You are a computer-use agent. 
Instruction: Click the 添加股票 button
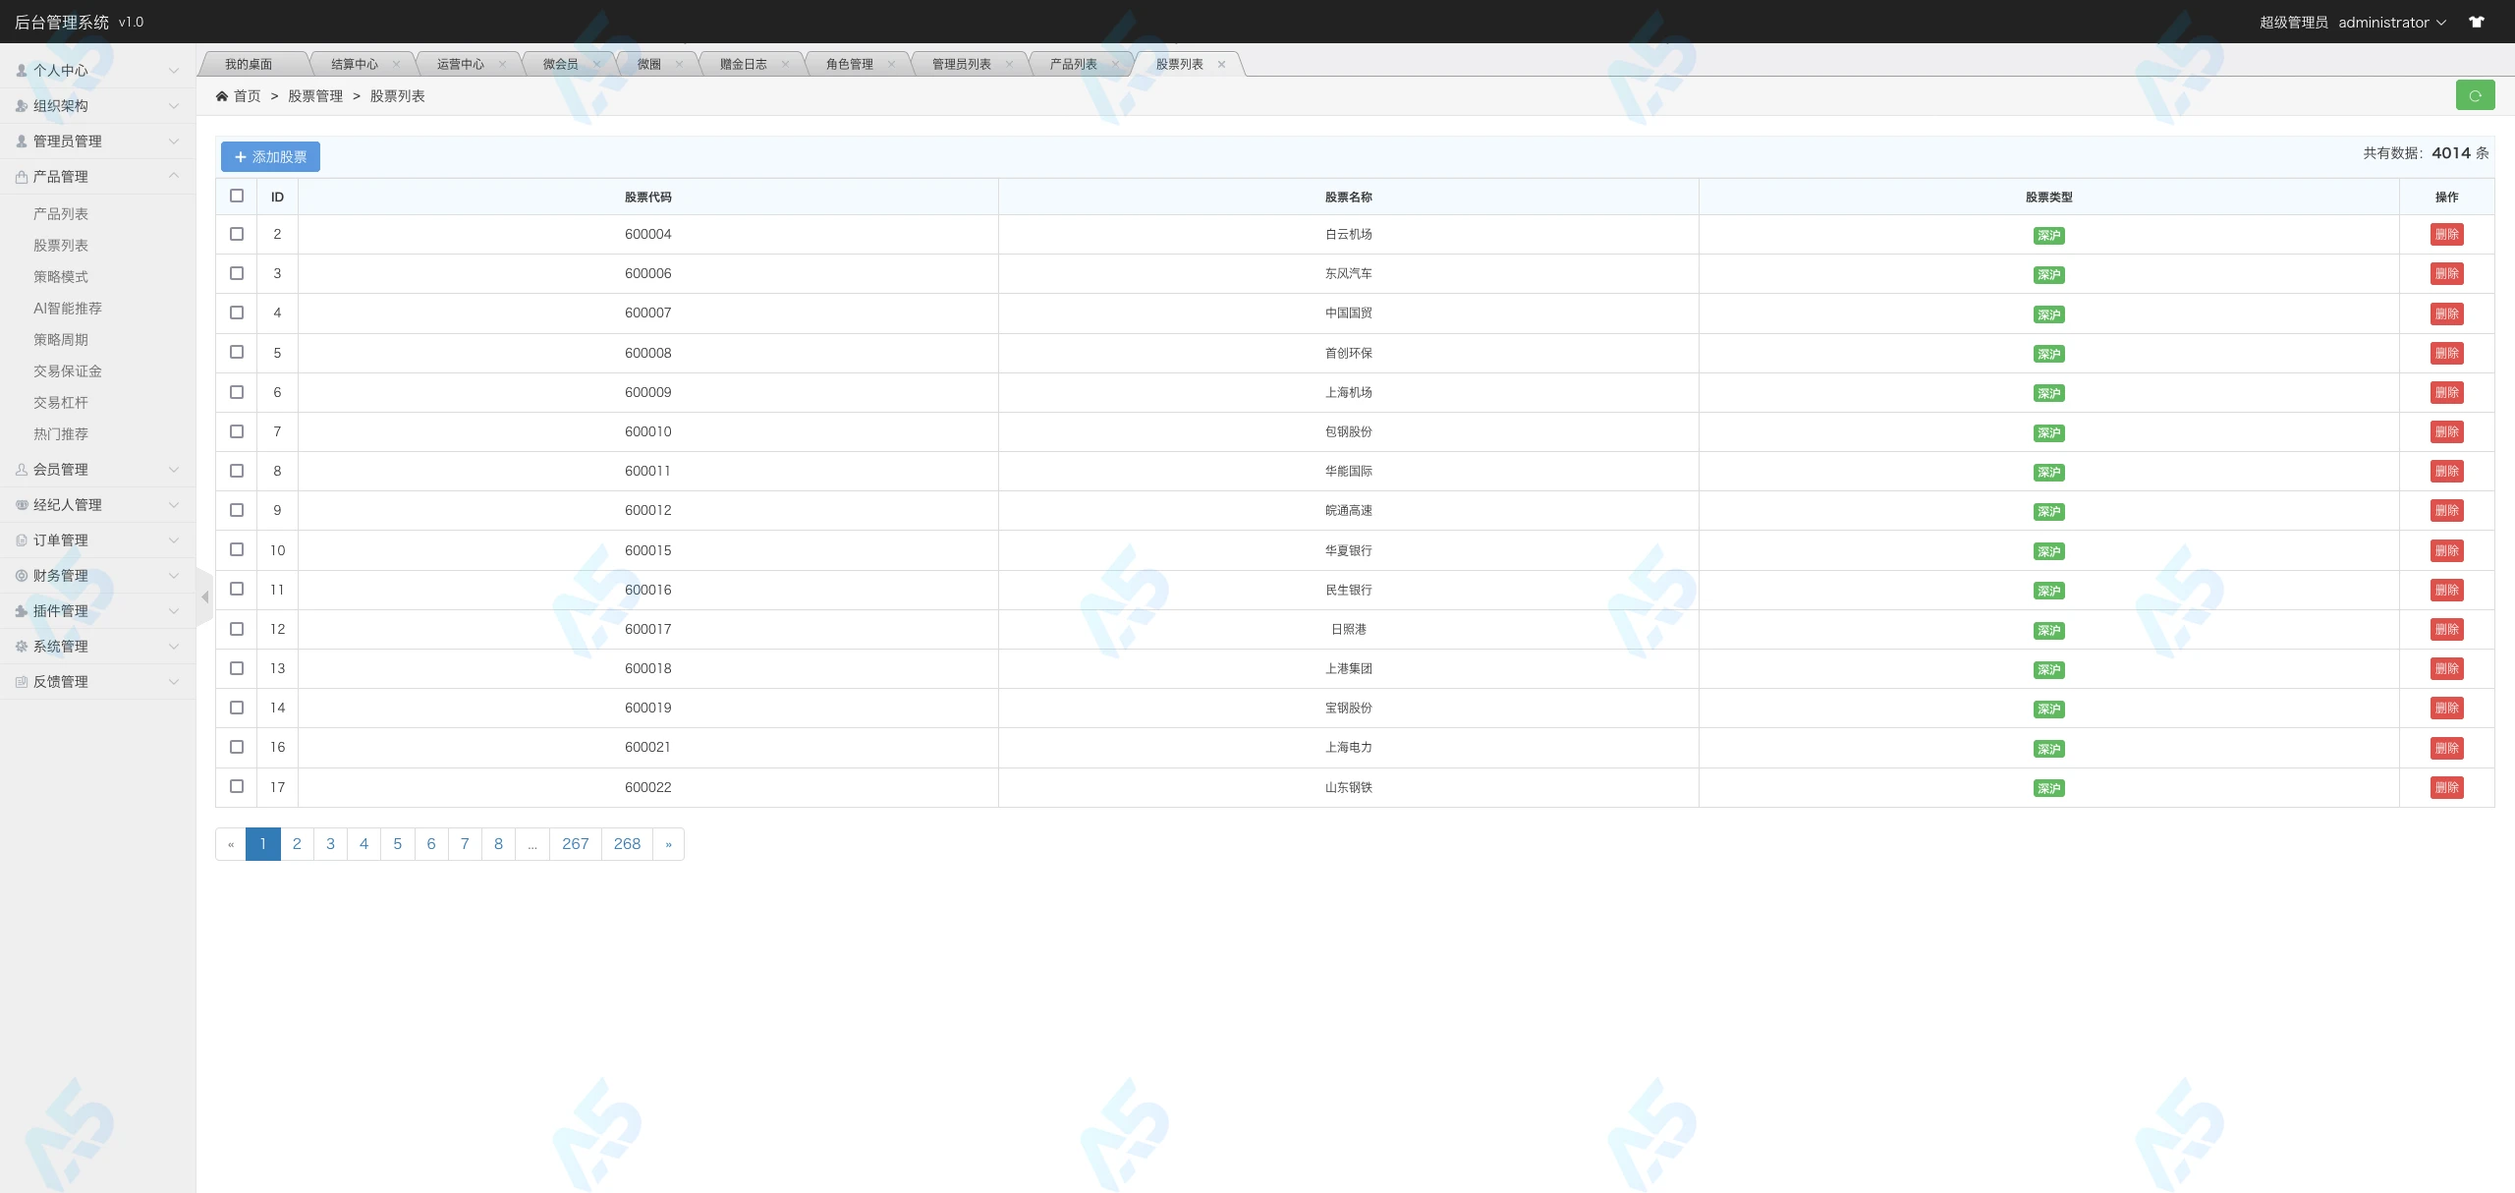point(270,157)
